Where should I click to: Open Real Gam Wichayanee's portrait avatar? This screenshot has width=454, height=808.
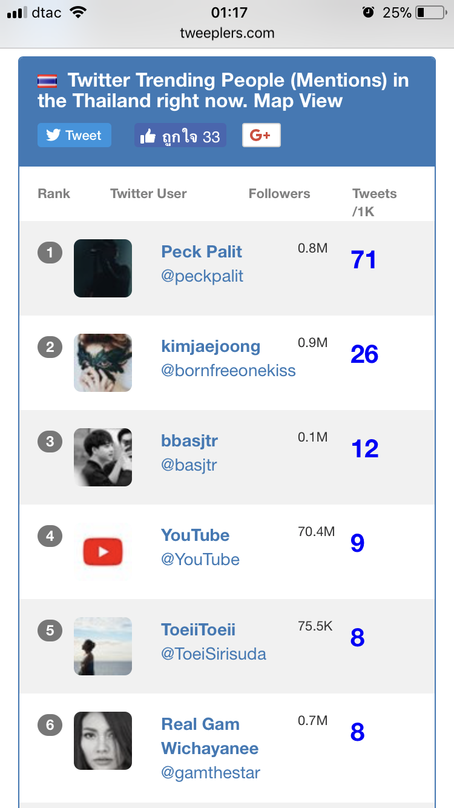pyautogui.click(x=103, y=741)
